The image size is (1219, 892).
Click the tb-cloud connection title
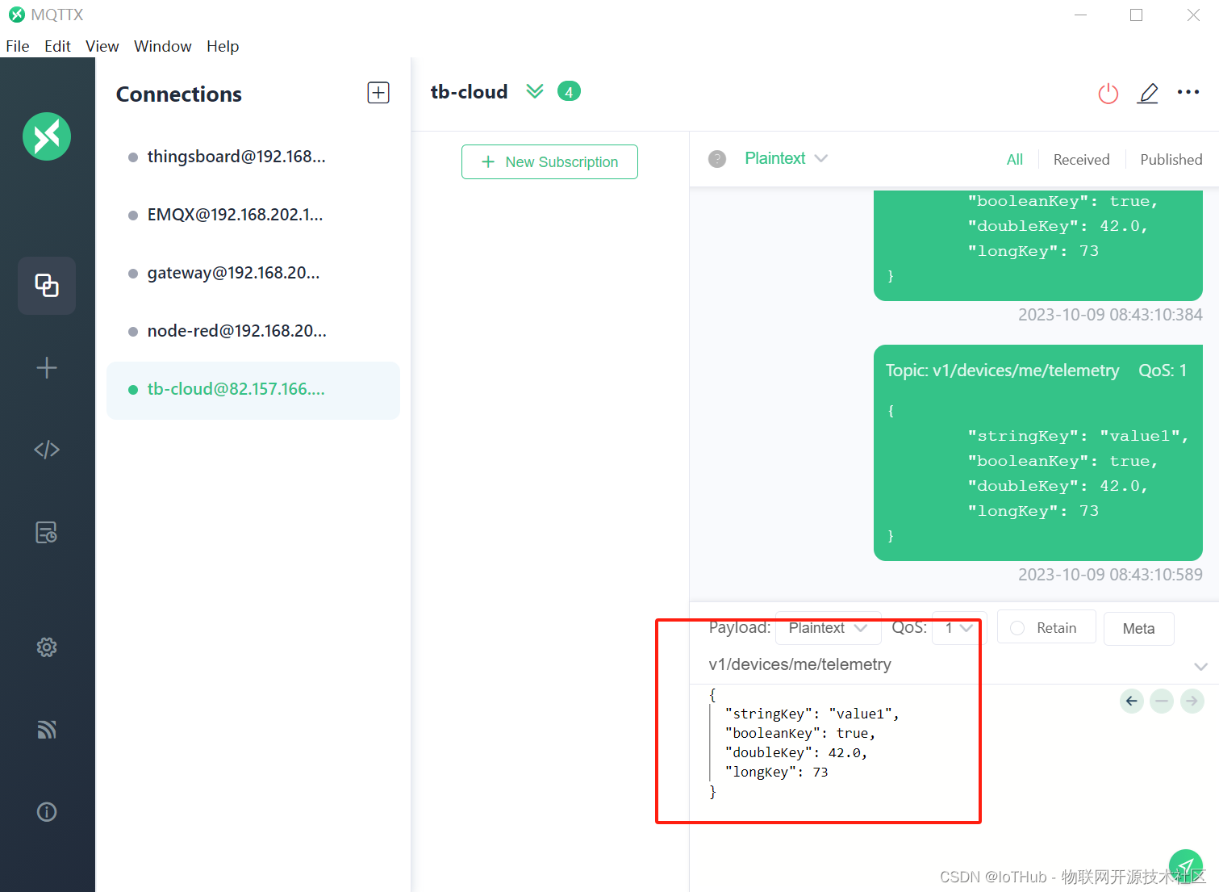(469, 92)
